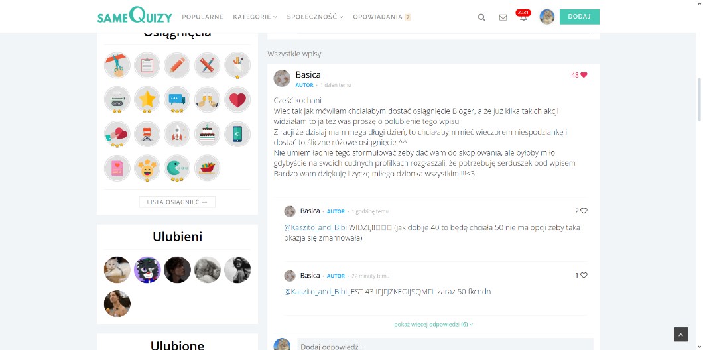Click the Pac-Man achievement badge
Screen dimensions: 703x350
pyautogui.click(x=177, y=168)
